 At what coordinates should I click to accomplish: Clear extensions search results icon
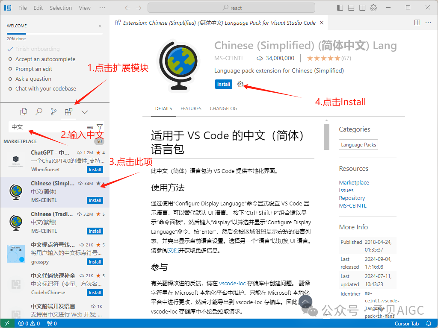click(x=90, y=127)
